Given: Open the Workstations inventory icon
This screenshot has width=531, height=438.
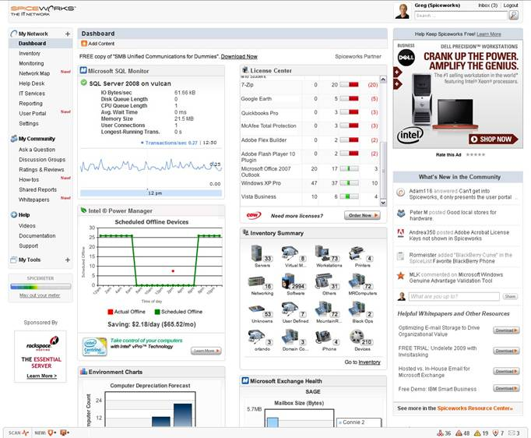Looking at the screenshot, I should tap(322, 253).
